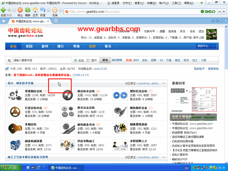Click the user avatar flower picture
Image resolution: width=228 pixels, height=171 pixels.
pyautogui.click(x=211, y=34)
